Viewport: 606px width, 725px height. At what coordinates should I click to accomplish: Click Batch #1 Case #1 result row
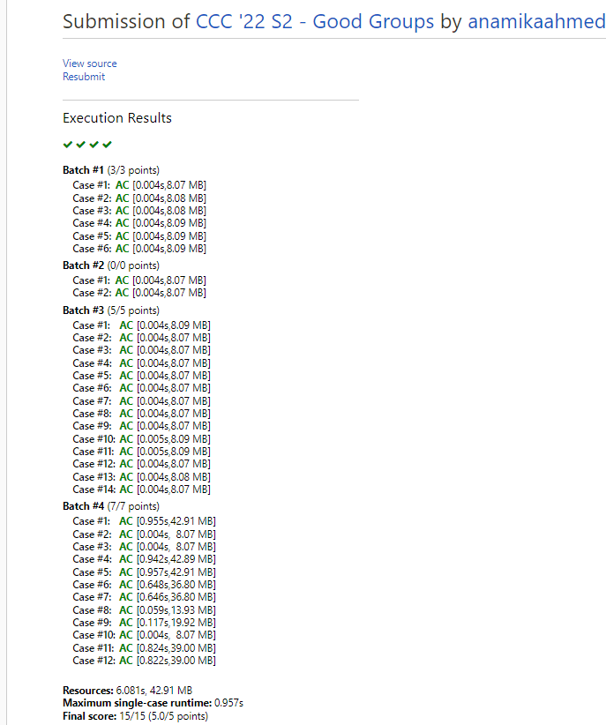click(139, 185)
